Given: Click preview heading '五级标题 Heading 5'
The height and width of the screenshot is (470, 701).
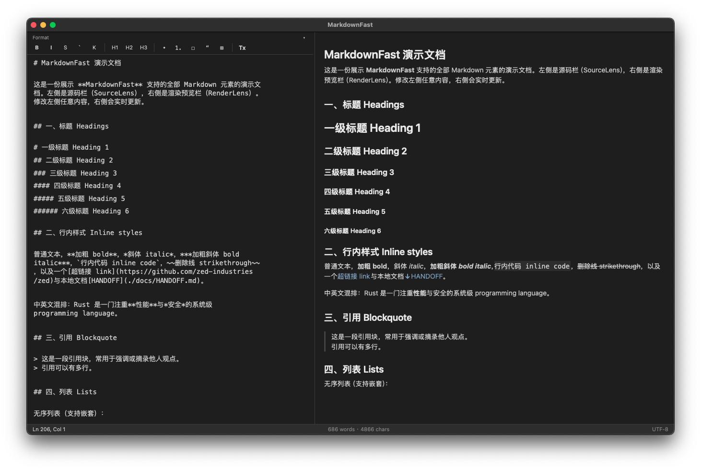Looking at the screenshot, I should pyautogui.click(x=355, y=211).
